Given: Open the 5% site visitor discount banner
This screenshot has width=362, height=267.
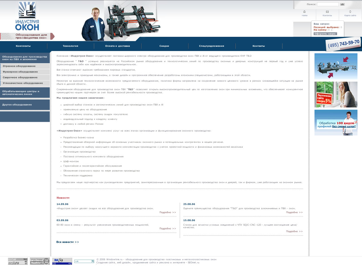Looking at the screenshot, I should tap(336, 95).
